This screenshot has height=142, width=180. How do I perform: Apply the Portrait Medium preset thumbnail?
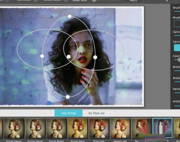14,128
